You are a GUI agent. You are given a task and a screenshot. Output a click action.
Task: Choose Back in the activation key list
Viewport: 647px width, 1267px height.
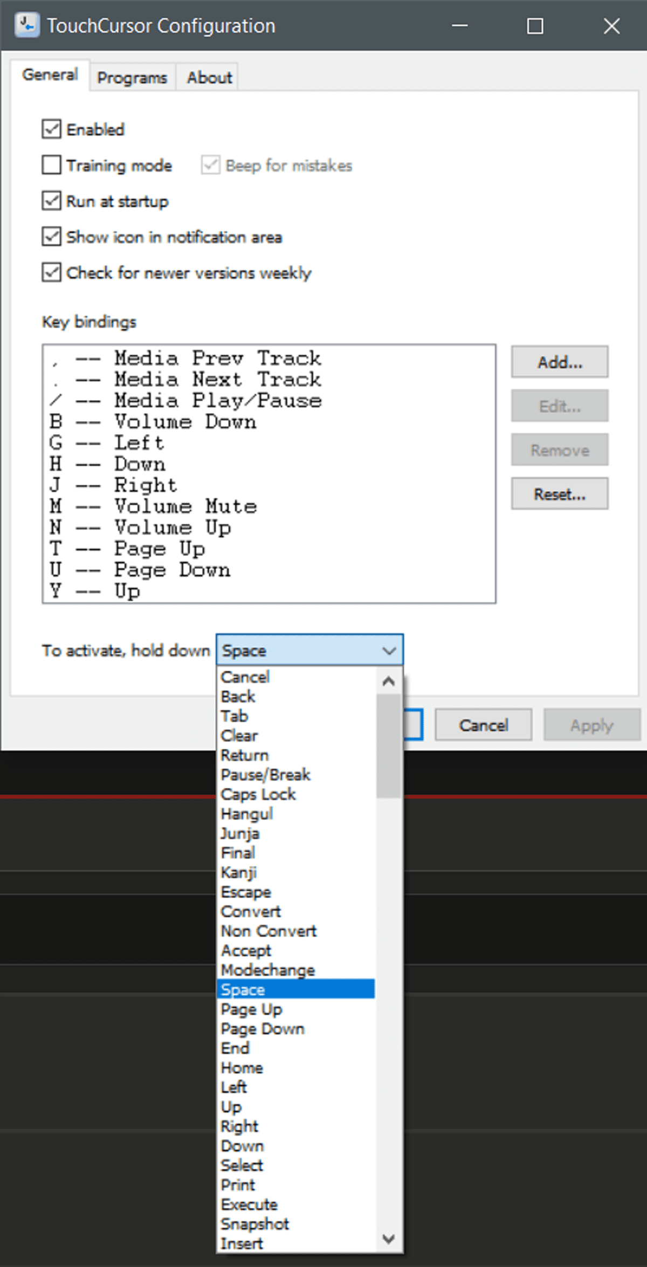click(x=296, y=696)
